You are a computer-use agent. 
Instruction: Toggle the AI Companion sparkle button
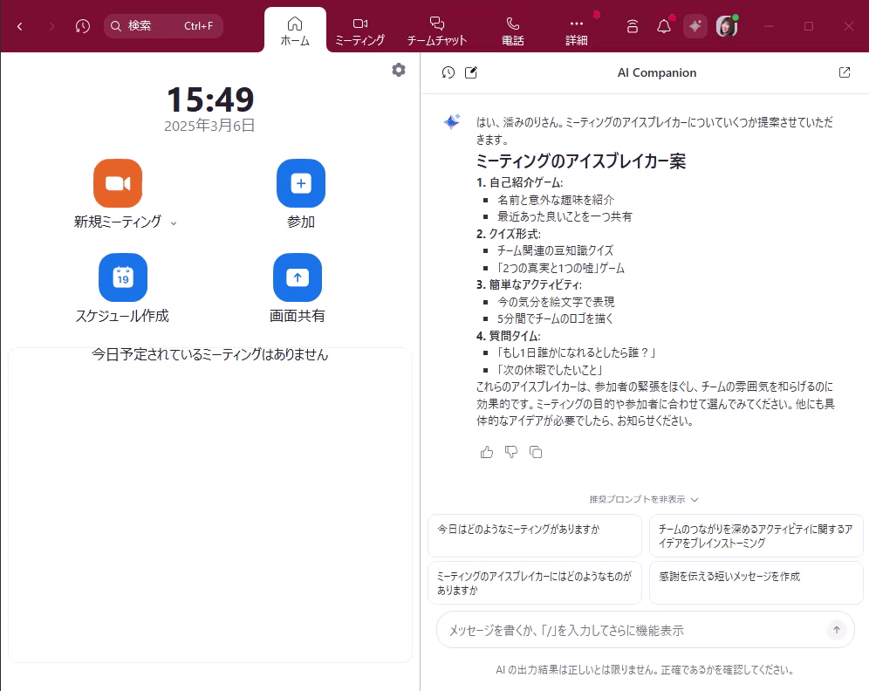click(695, 26)
